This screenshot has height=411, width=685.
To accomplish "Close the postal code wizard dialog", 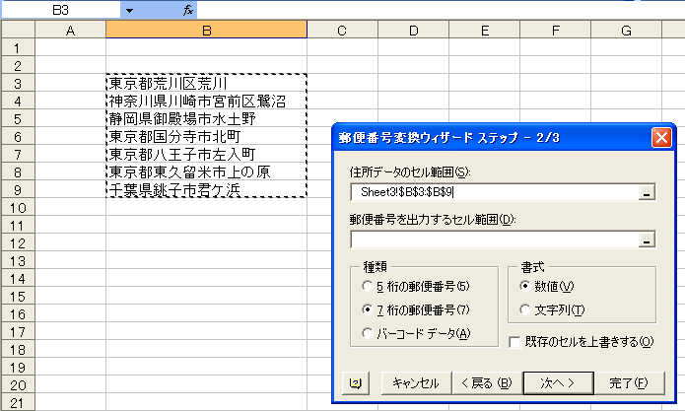I will click(x=661, y=138).
